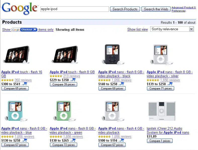Open the Preferences link
The image size is (198, 150).
point(178,11)
